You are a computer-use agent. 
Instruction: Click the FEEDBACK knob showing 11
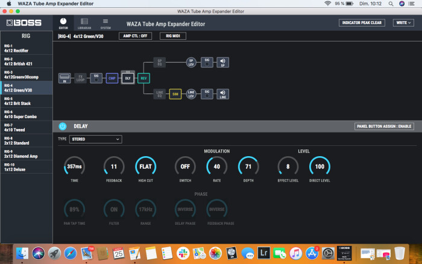(x=114, y=166)
